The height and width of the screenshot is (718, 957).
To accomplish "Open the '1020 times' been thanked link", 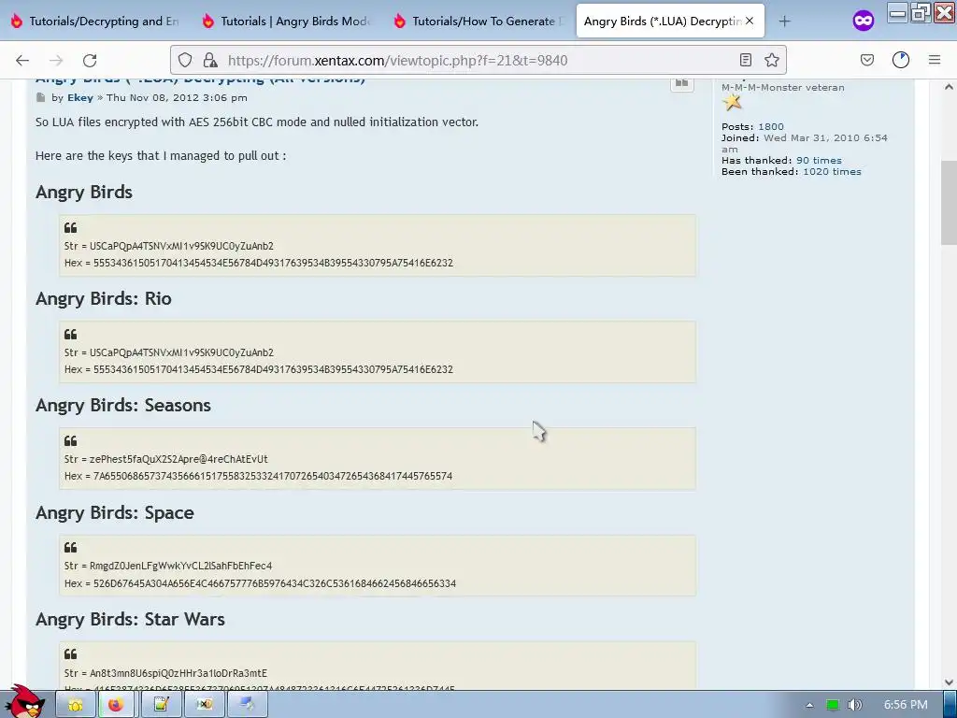I will [x=832, y=172].
